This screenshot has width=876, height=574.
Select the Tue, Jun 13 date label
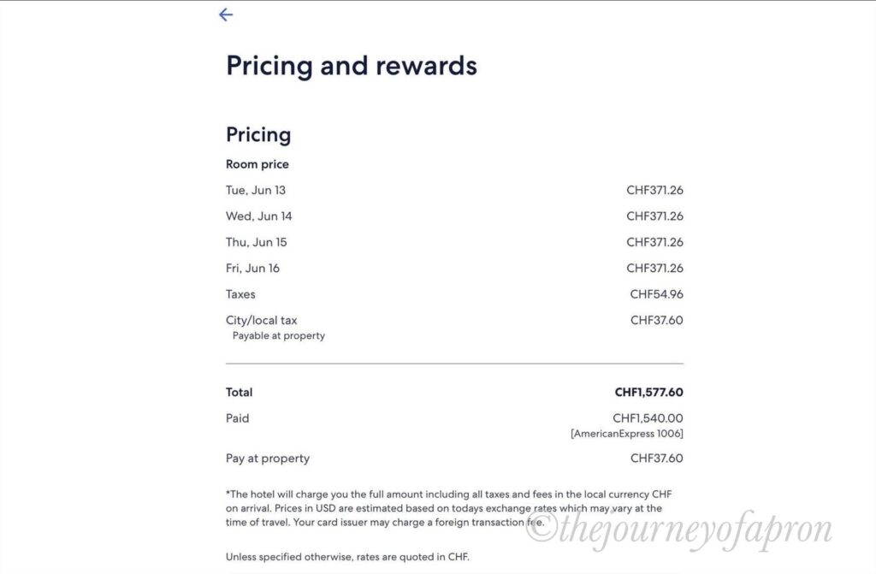[256, 190]
